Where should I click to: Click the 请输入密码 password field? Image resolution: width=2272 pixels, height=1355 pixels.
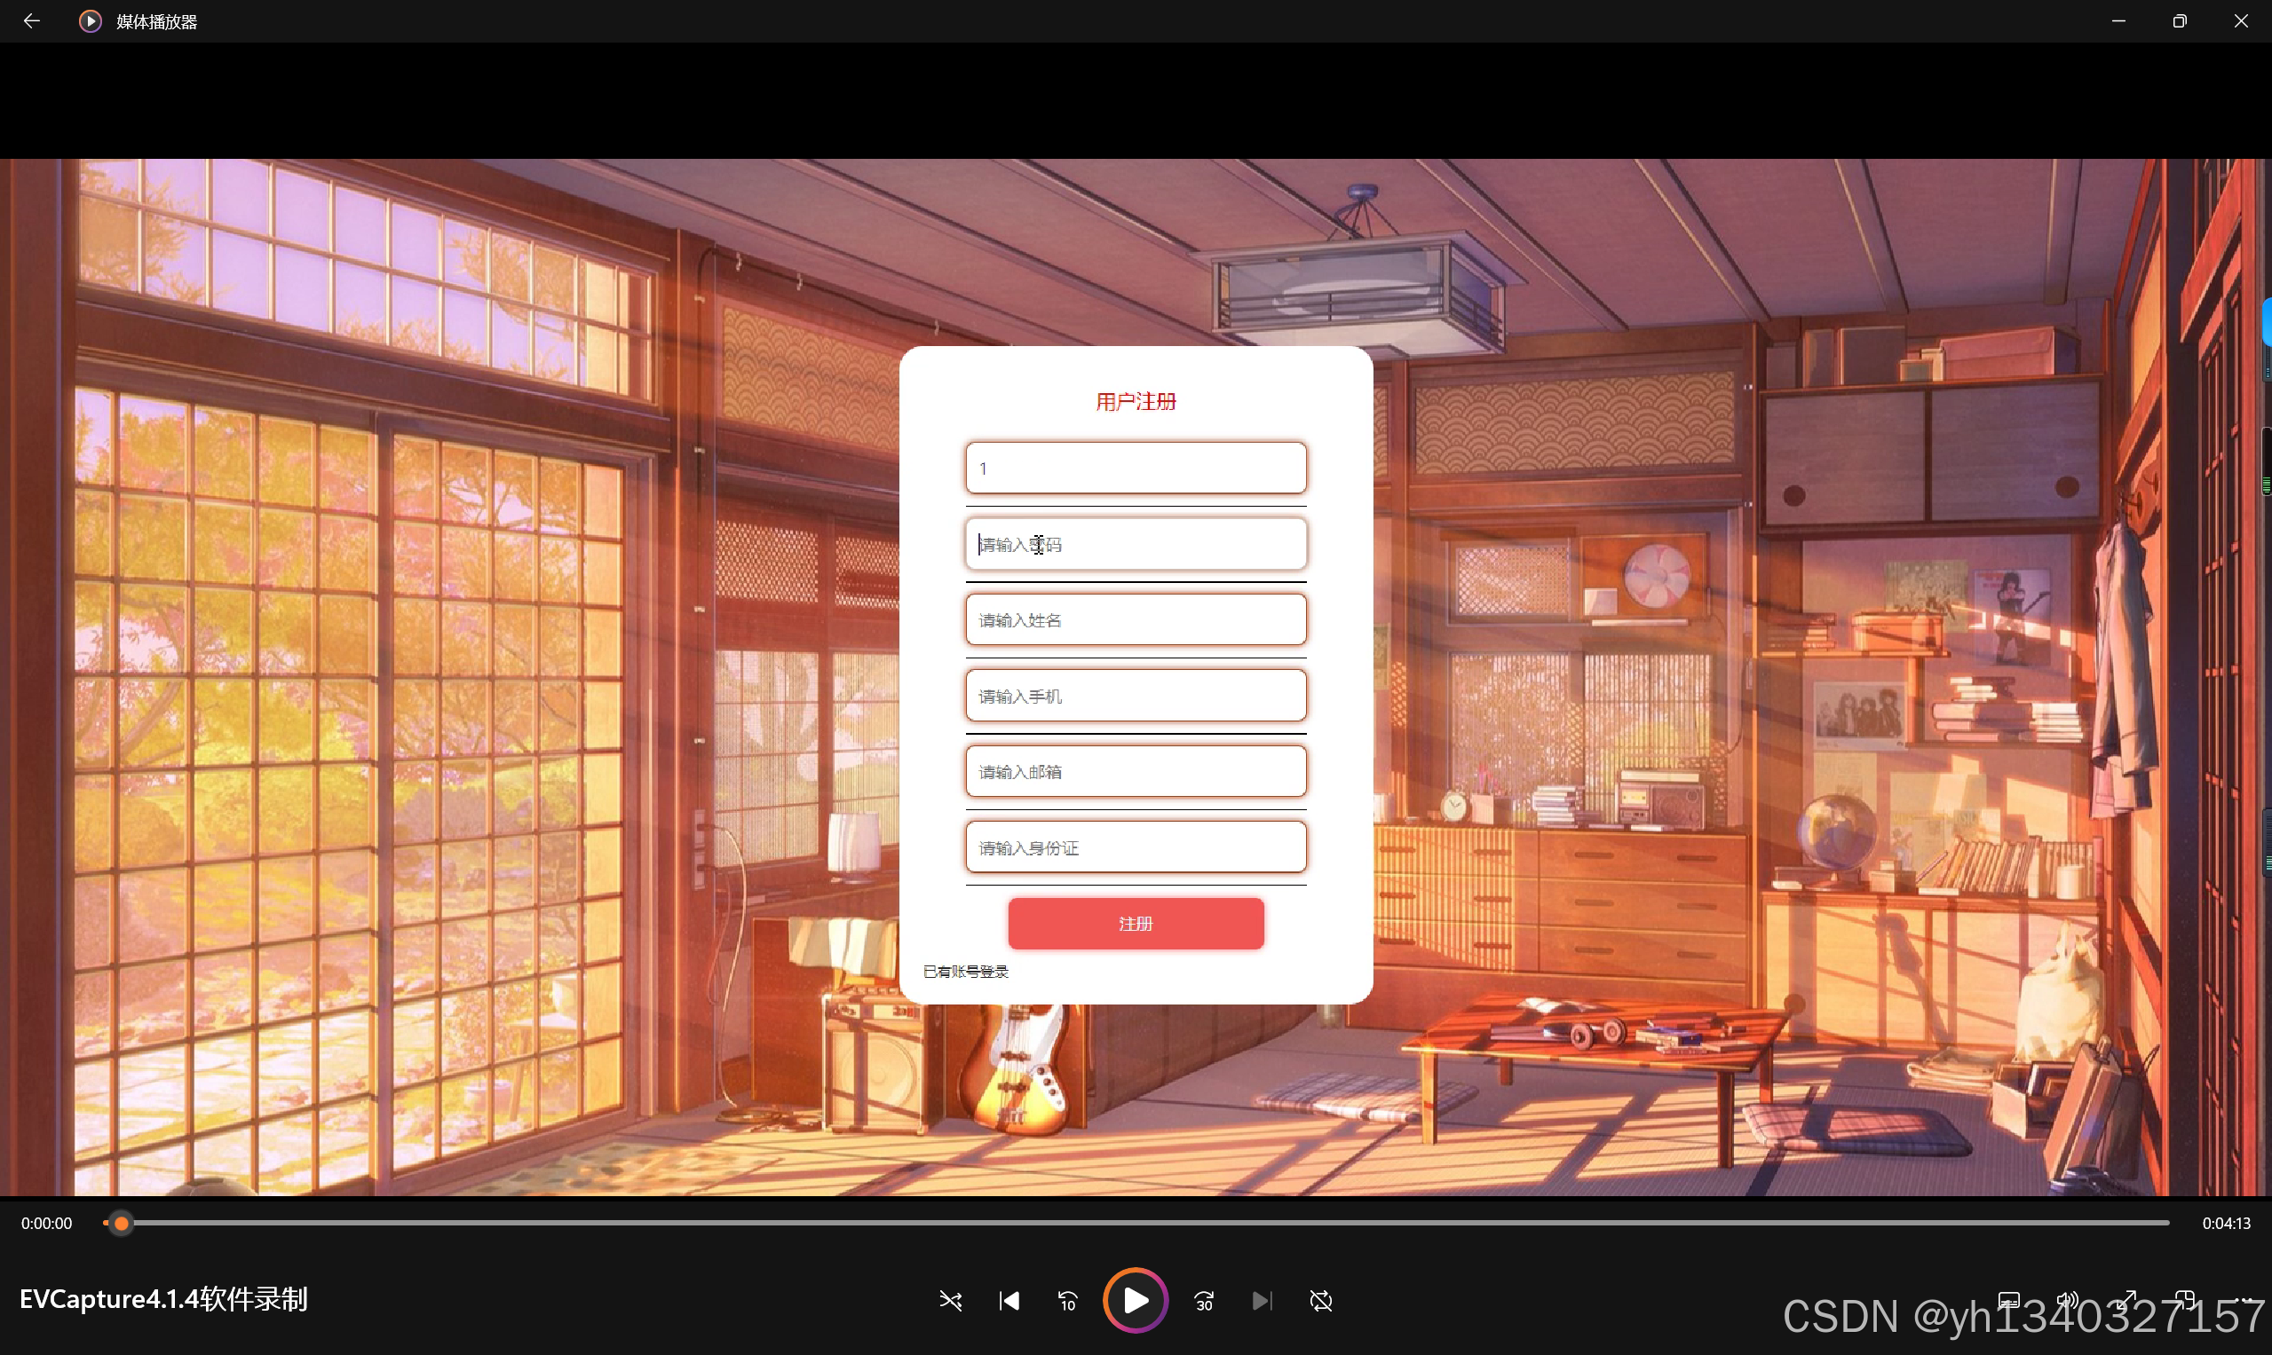coord(1136,544)
